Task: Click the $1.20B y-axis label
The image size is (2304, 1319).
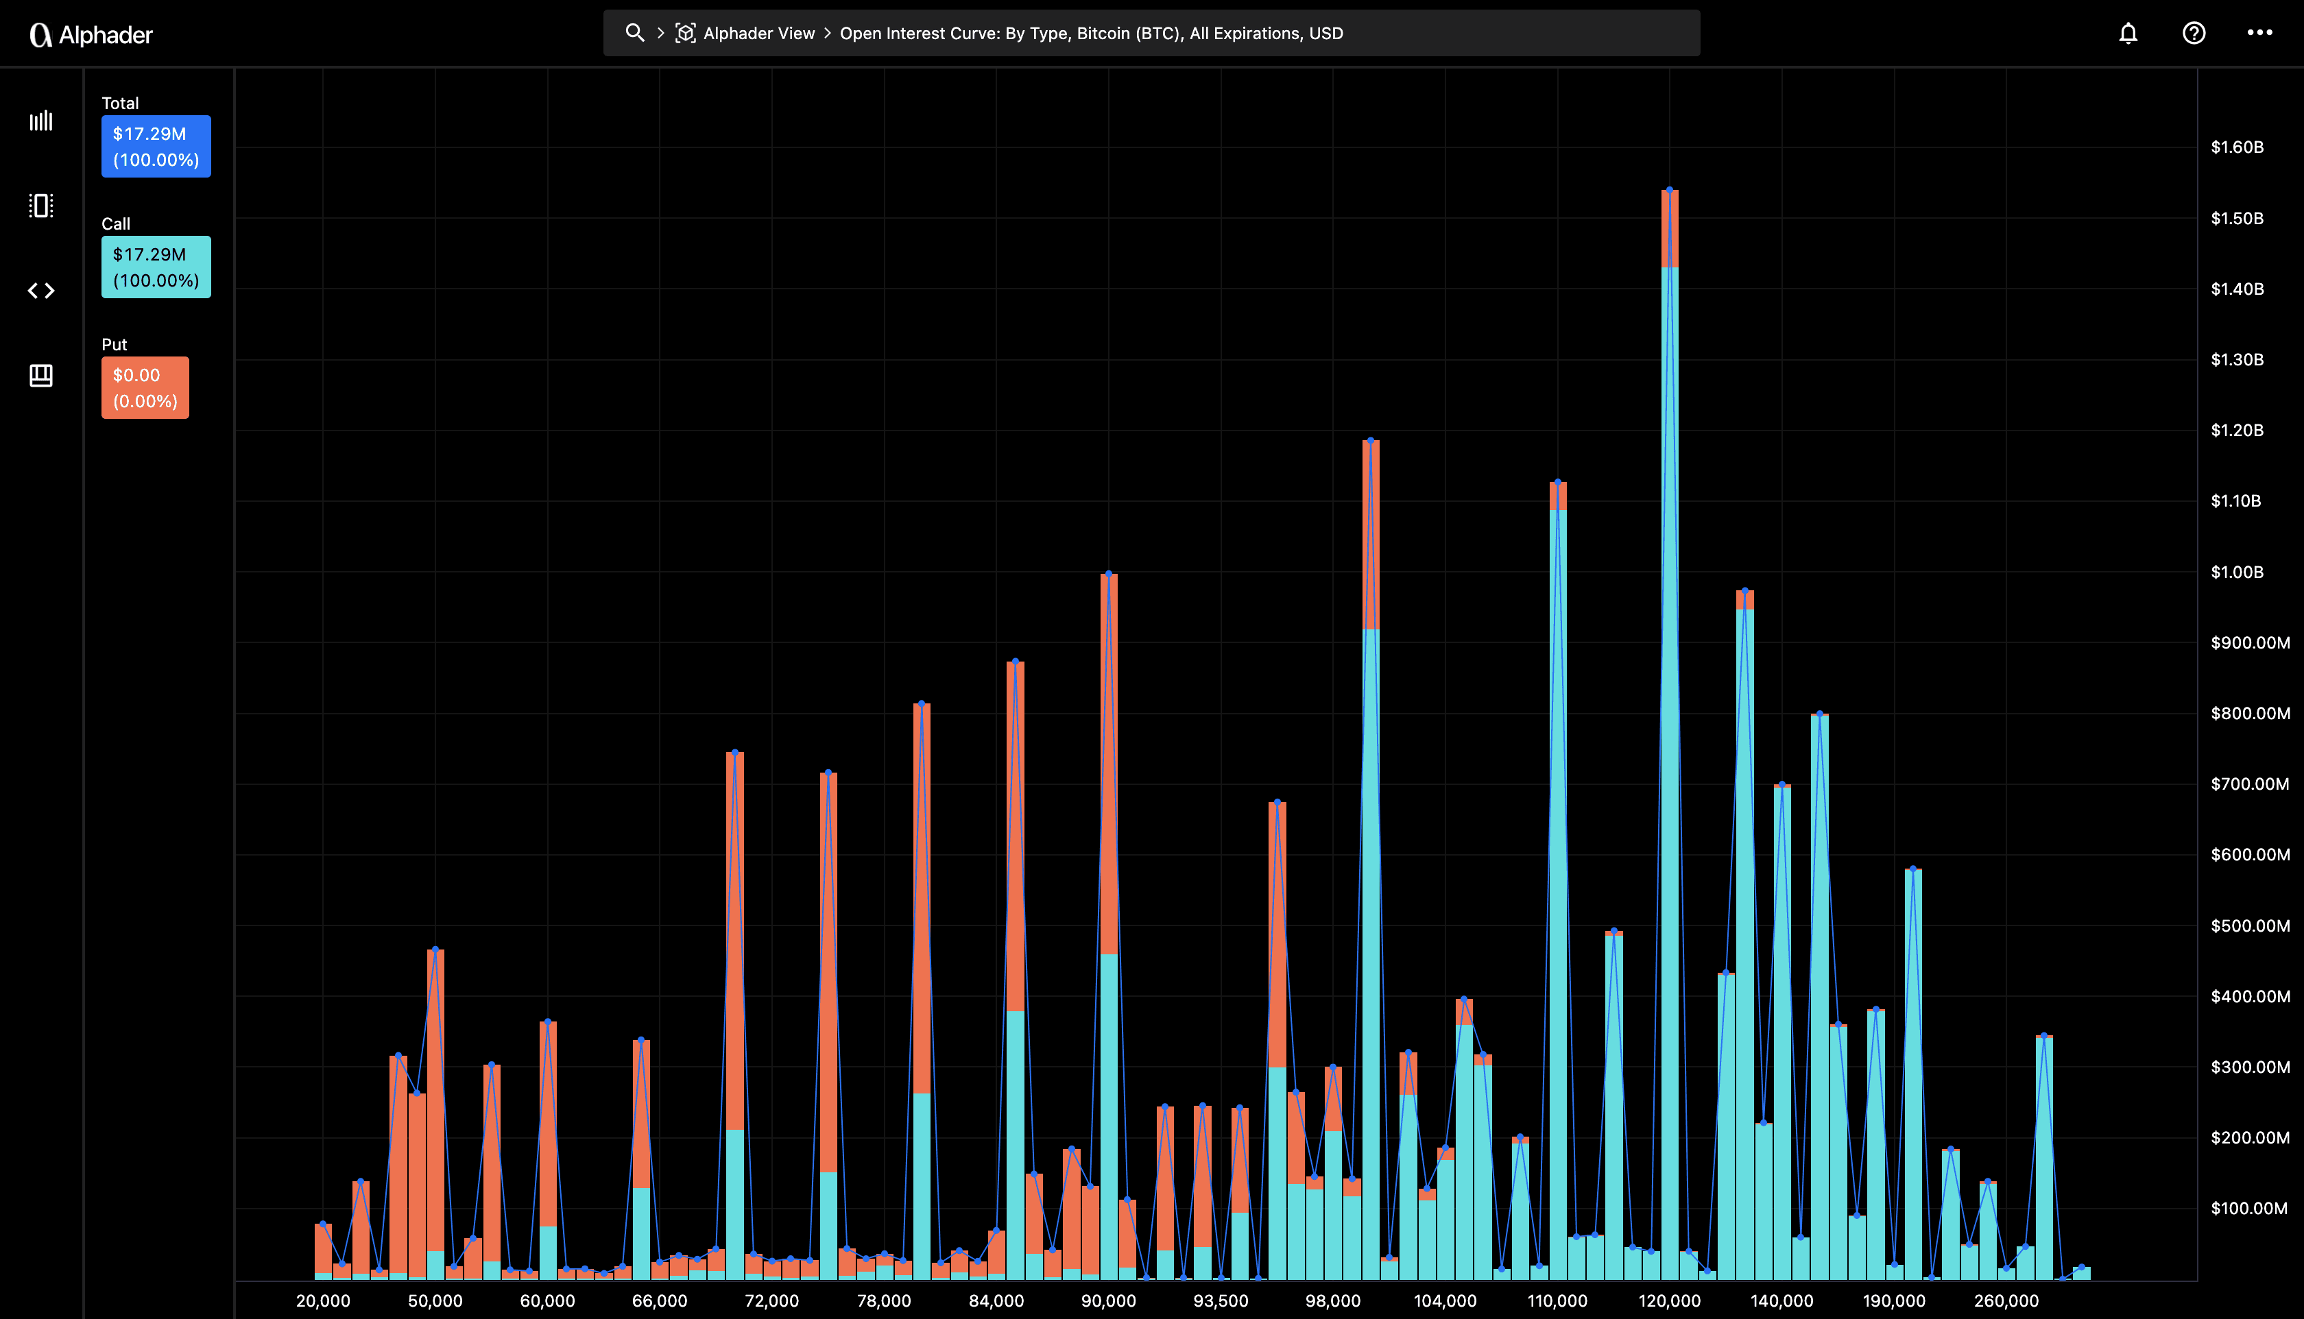Action: [2237, 431]
